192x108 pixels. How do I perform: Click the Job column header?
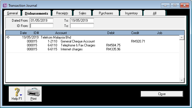160,33
